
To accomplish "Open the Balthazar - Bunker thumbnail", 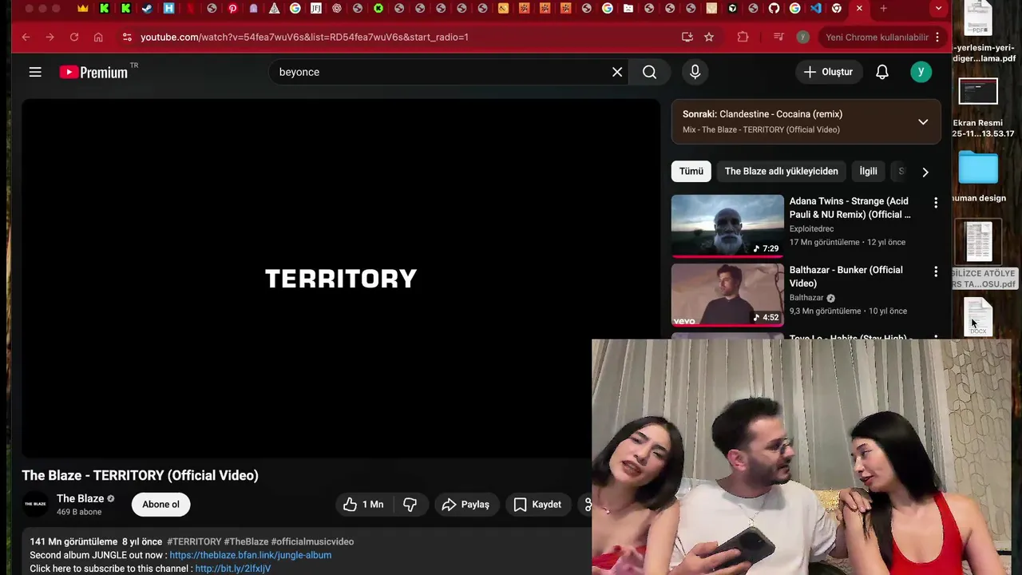I will [727, 295].
